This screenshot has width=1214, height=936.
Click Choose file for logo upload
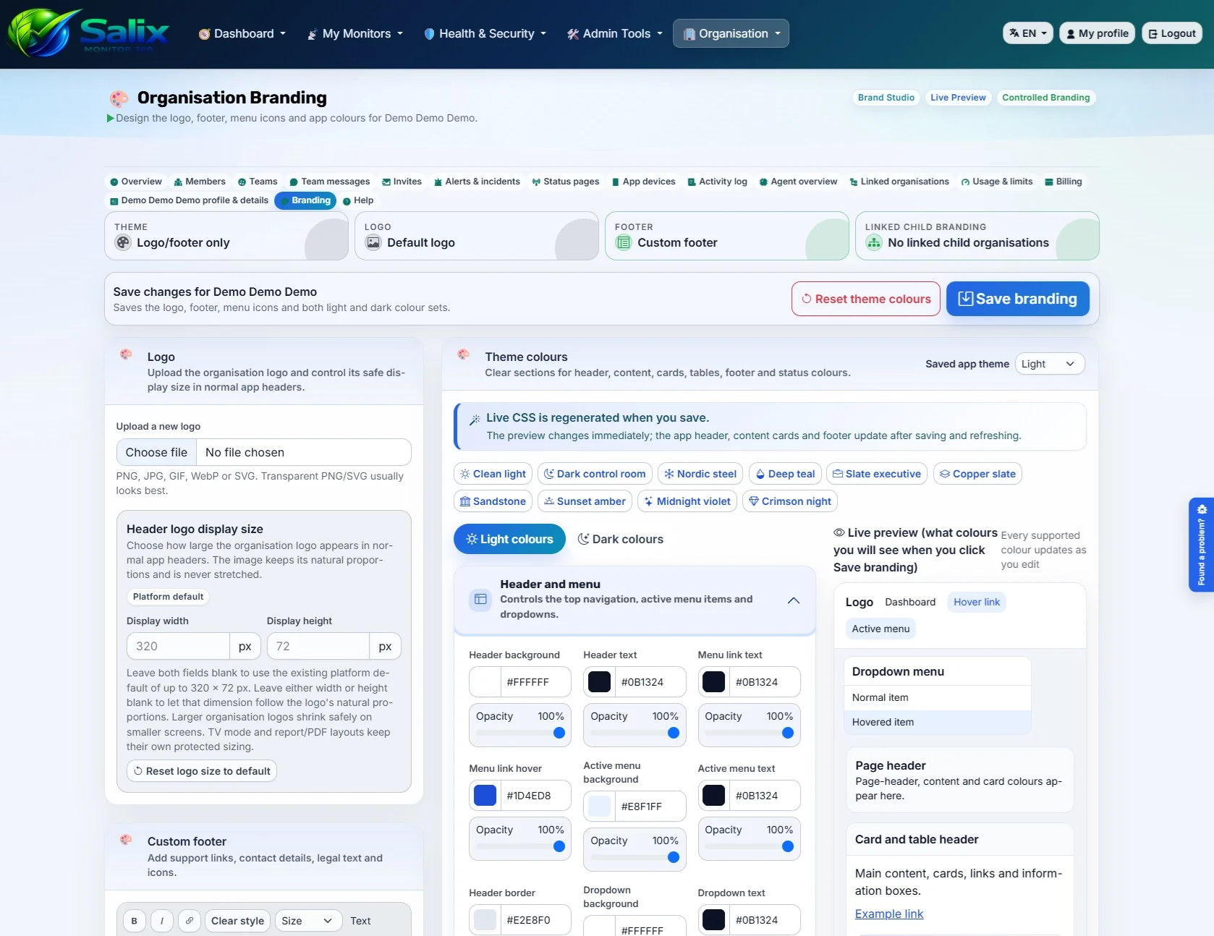(156, 452)
